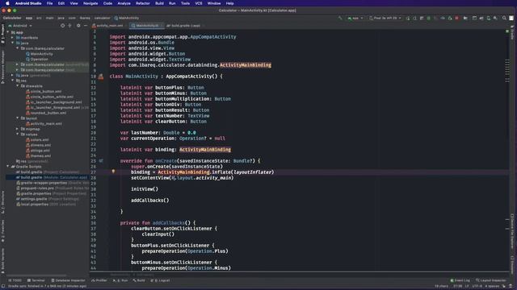Expand the mipmap folder
This screenshot has height=290, width=517.
[x=18, y=129]
